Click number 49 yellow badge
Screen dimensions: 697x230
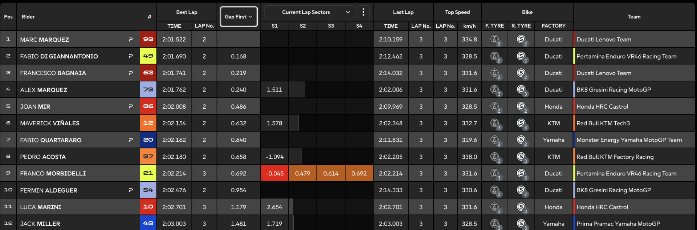pyautogui.click(x=148, y=56)
